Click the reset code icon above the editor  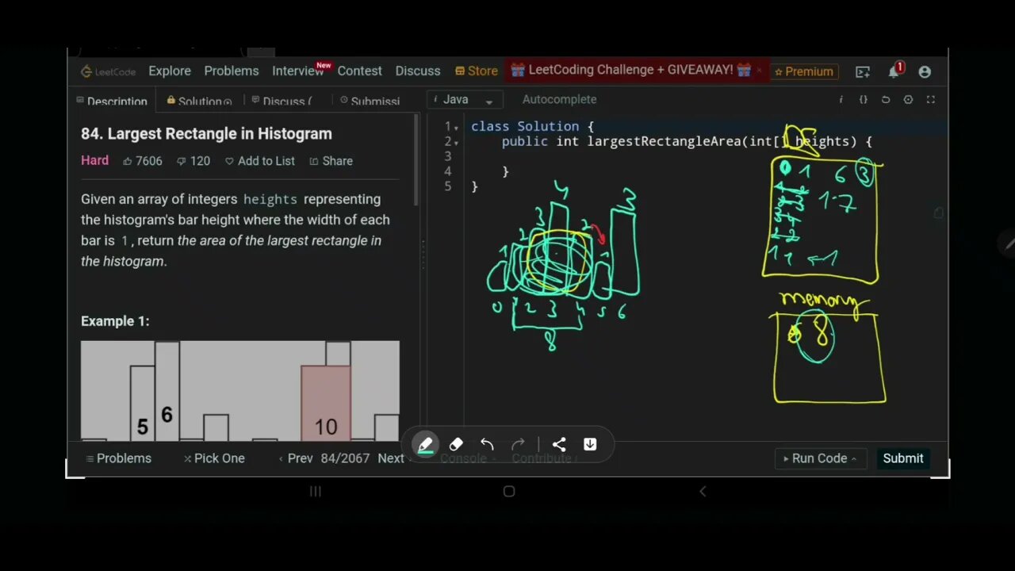coord(886,99)
